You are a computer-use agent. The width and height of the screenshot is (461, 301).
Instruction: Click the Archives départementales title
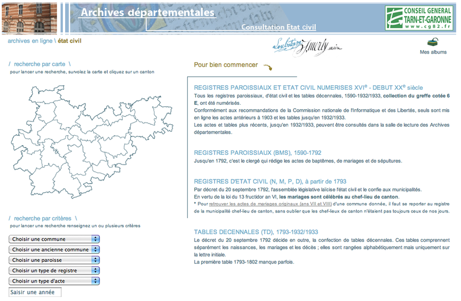[x=148, y=12]
